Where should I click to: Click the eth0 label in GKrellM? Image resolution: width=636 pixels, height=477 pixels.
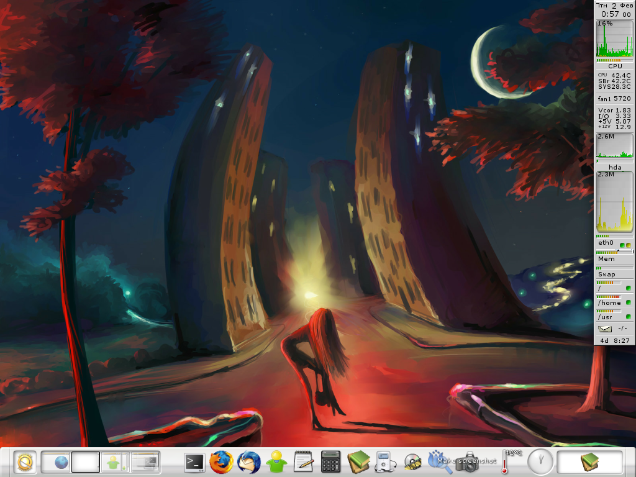(x=606, y=243)
